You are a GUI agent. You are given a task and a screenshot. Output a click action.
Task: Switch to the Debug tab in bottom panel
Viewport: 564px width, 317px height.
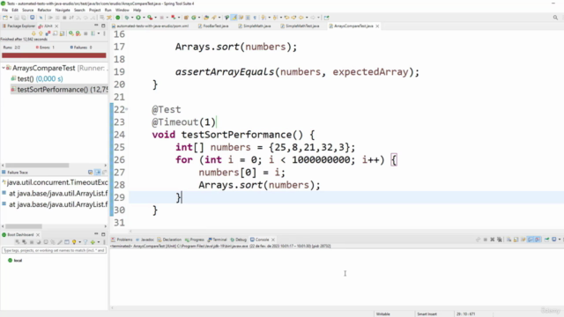tap(239, 240)
